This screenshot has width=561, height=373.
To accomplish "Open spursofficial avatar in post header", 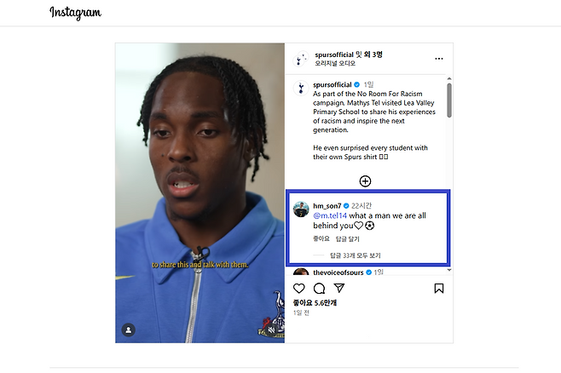I will point(300,59).
